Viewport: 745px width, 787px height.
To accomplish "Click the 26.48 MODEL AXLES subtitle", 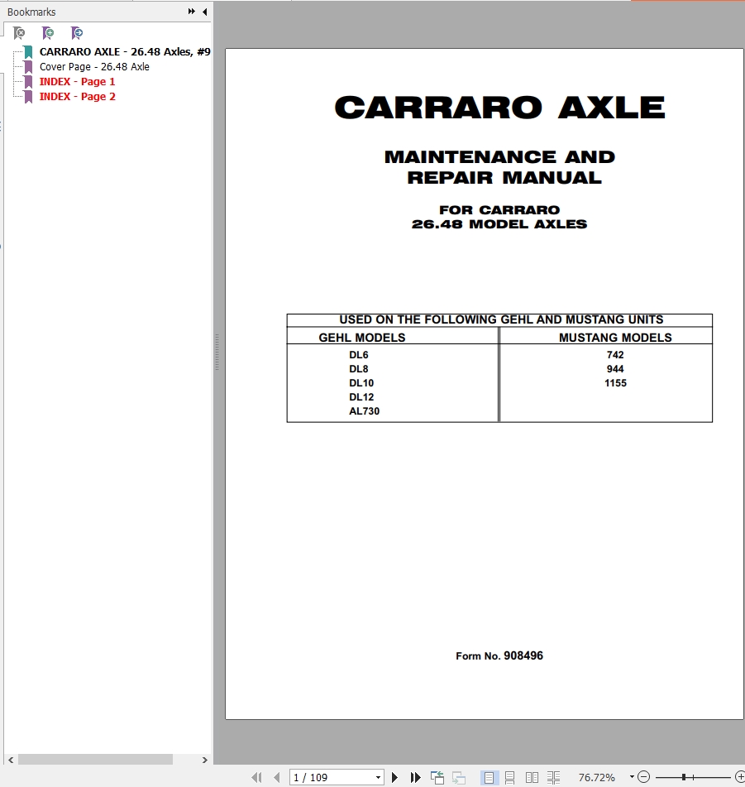I will (499, 224).
